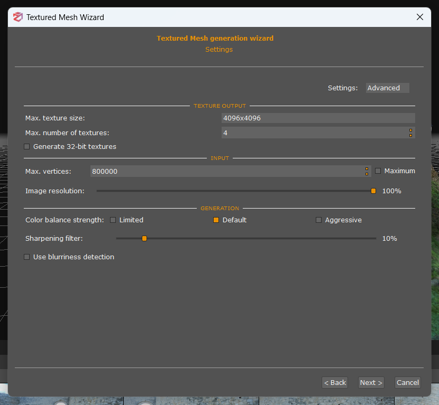The width and height of the screenshot is (439, 405).
Task: Select Limited color balance strength
Action: [113, 220]
